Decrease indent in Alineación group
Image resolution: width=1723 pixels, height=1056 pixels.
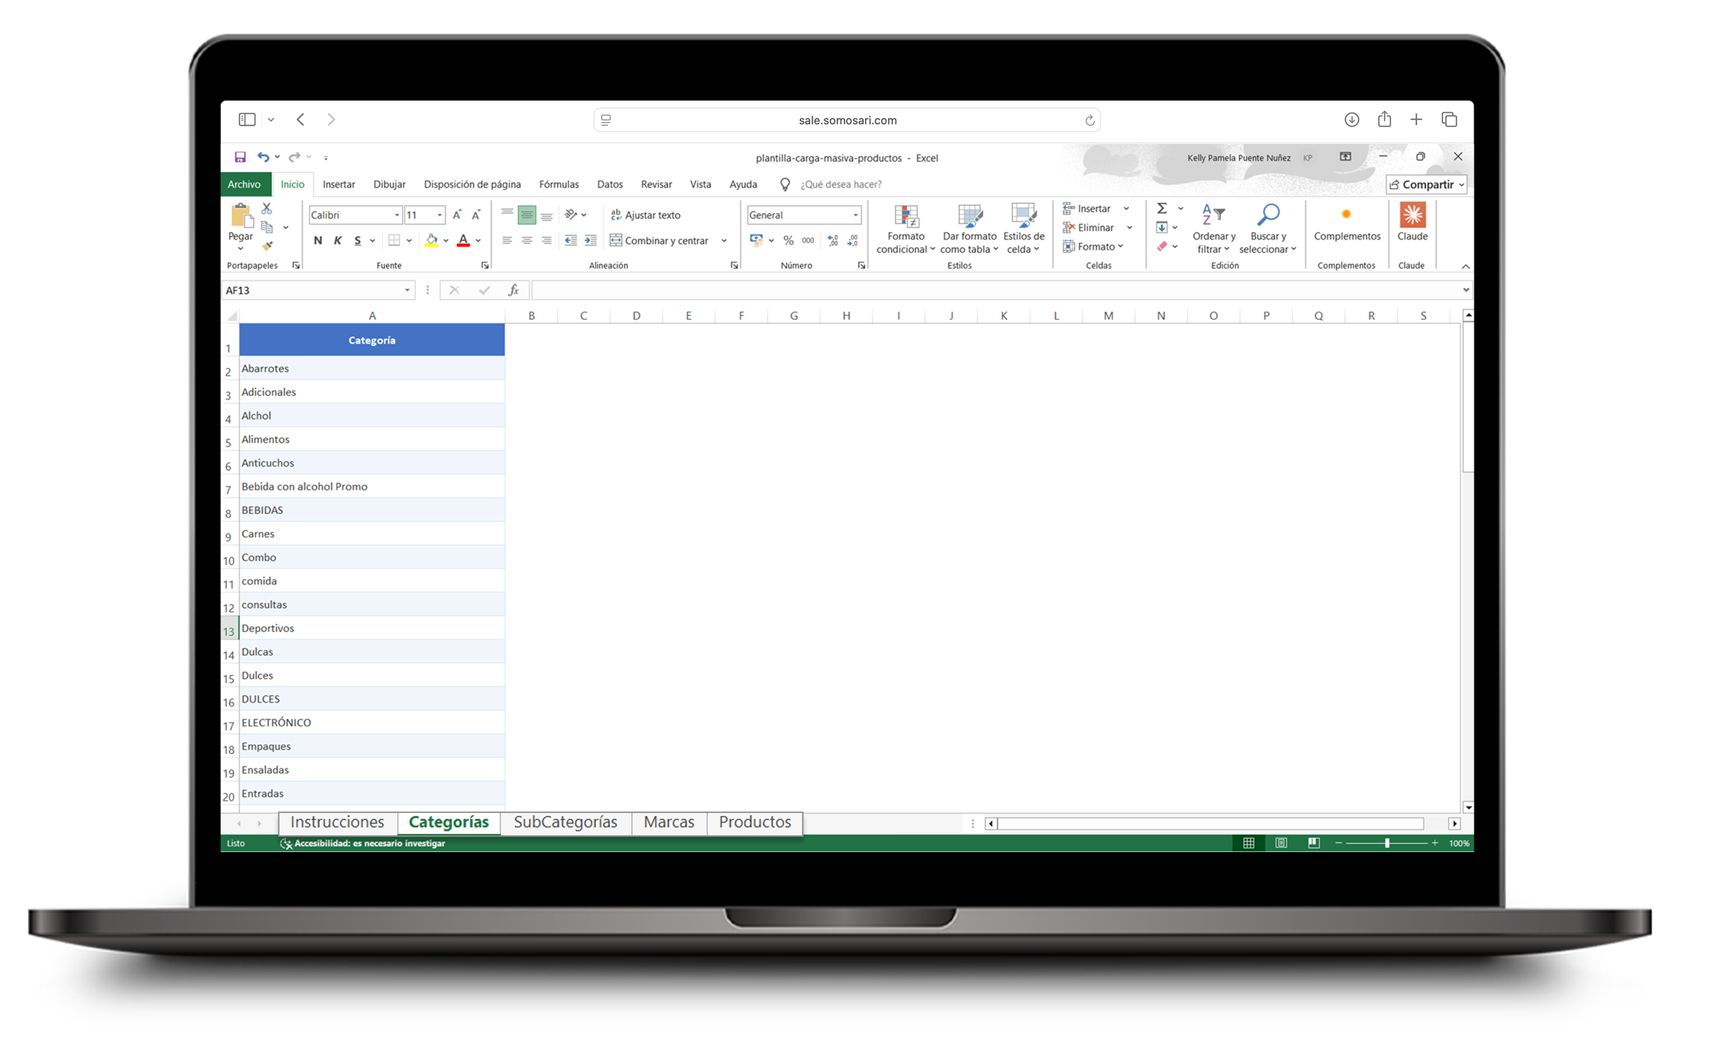pos(572,241)
